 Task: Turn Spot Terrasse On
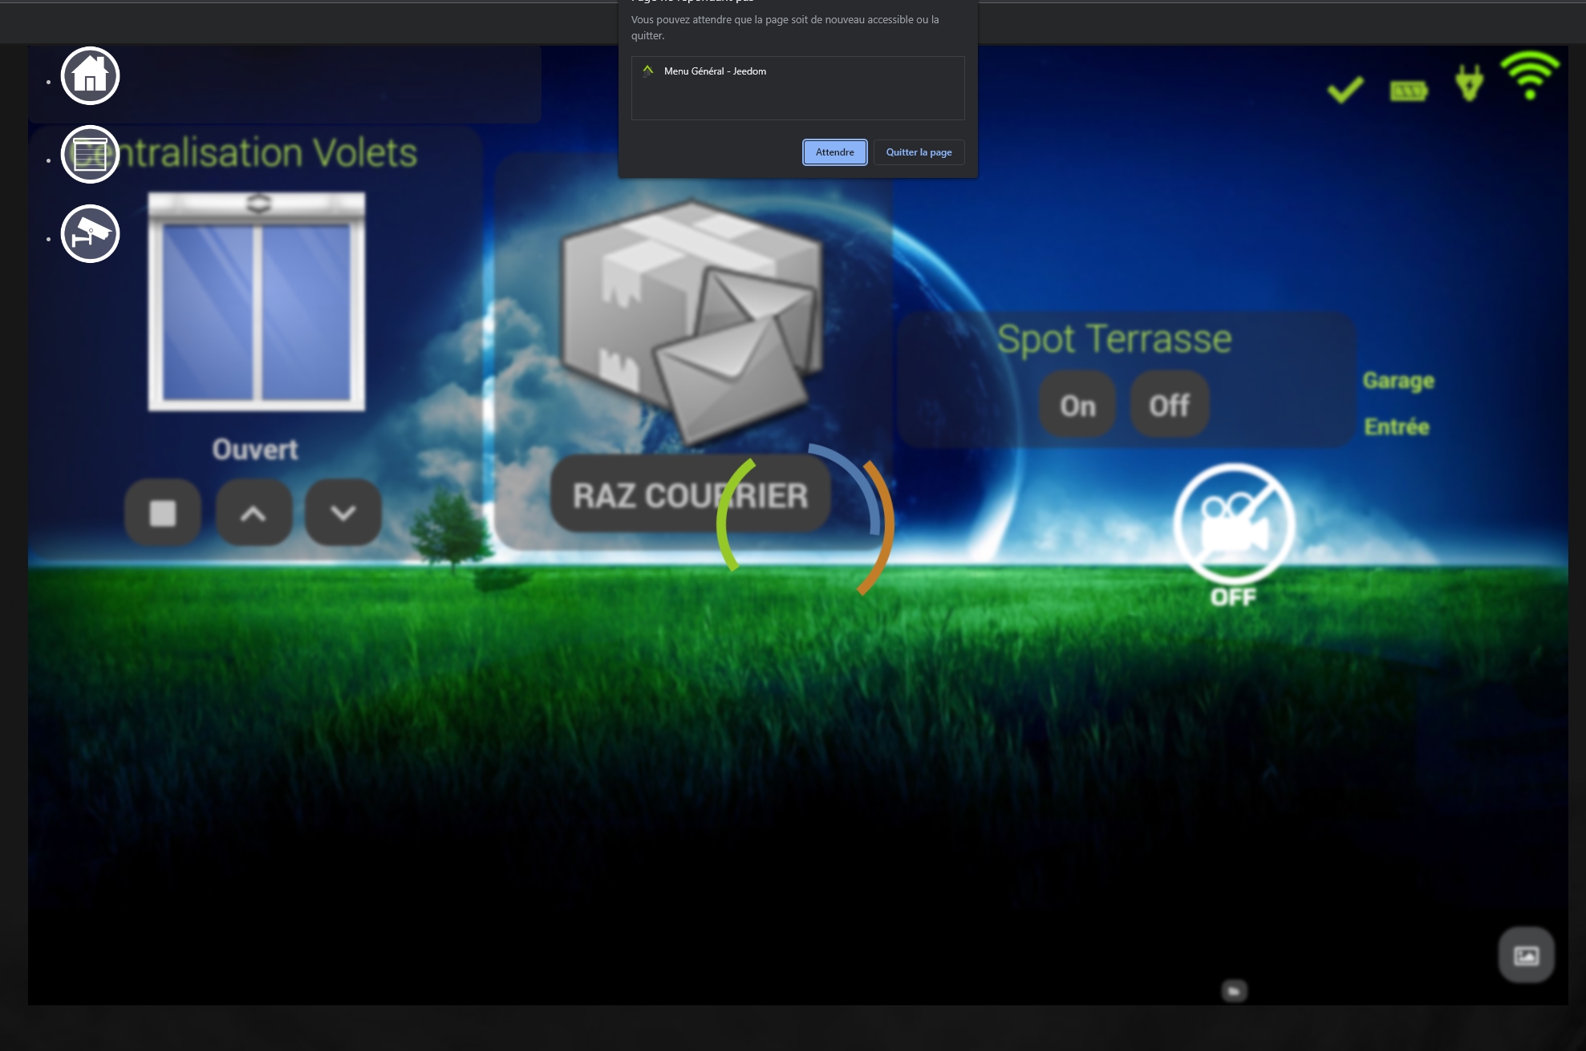pyautogui.click(x=1077, y=406)
